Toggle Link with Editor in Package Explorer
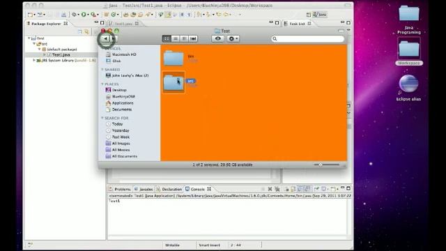 (86, 31)
